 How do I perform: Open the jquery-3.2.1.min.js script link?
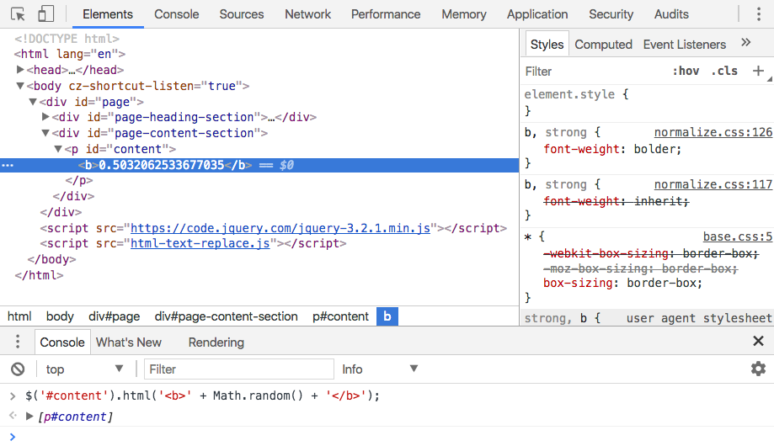[280, 228]
